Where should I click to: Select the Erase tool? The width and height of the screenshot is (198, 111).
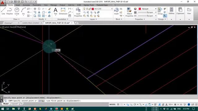[49, 9]
